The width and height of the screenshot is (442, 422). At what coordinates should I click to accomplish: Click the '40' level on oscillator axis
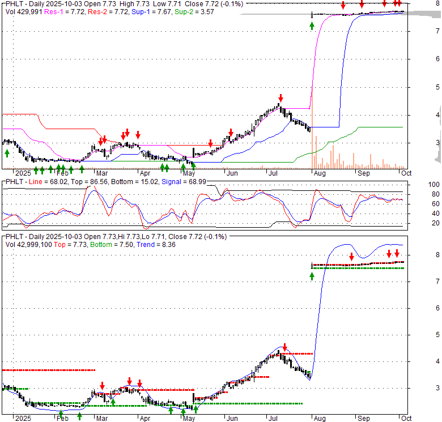click(x=436, y=214)
